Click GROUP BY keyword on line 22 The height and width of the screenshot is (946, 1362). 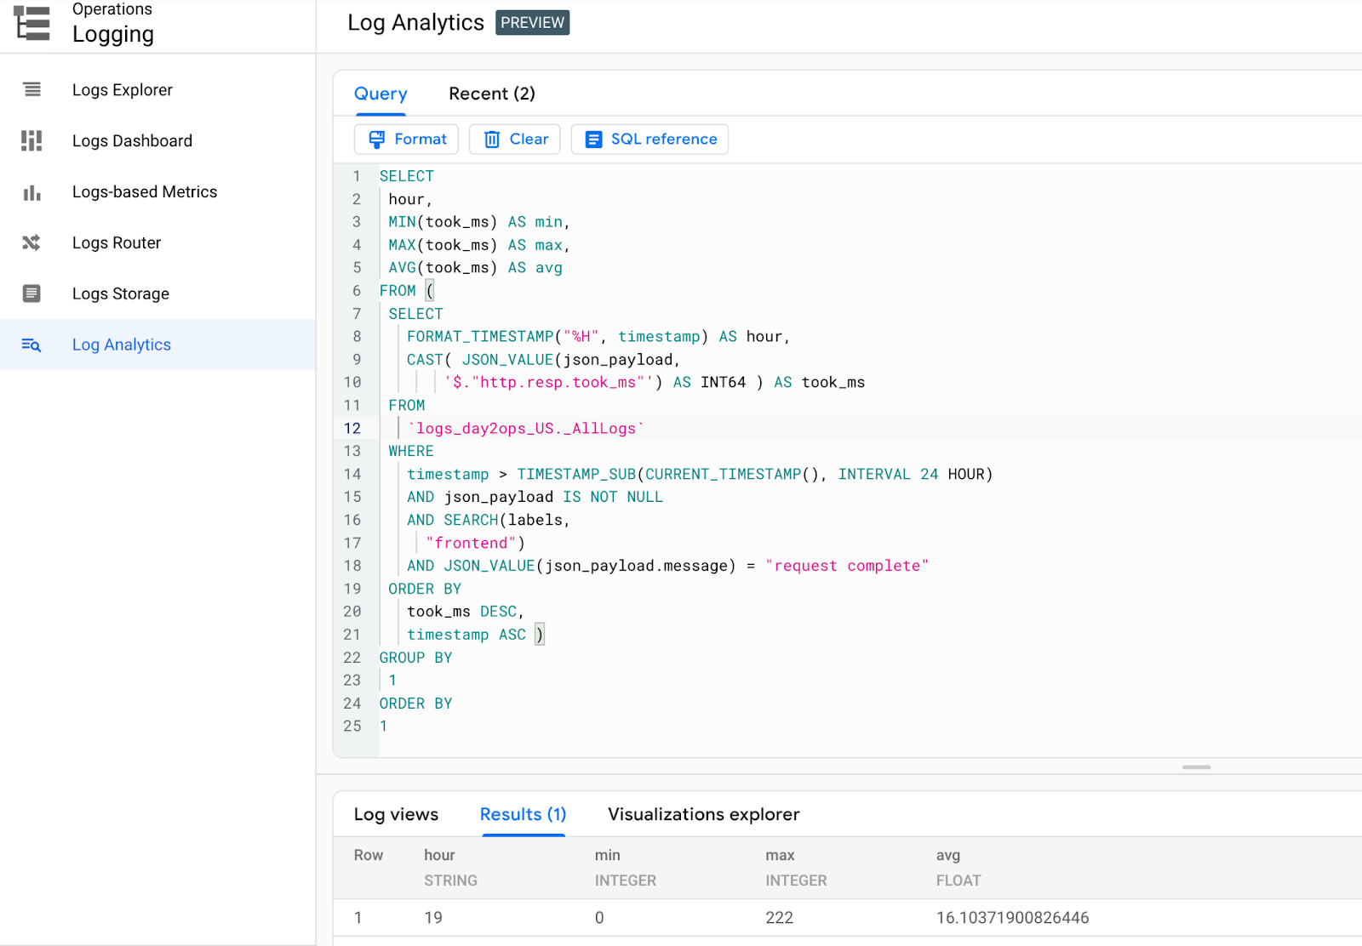coord(415,658)
